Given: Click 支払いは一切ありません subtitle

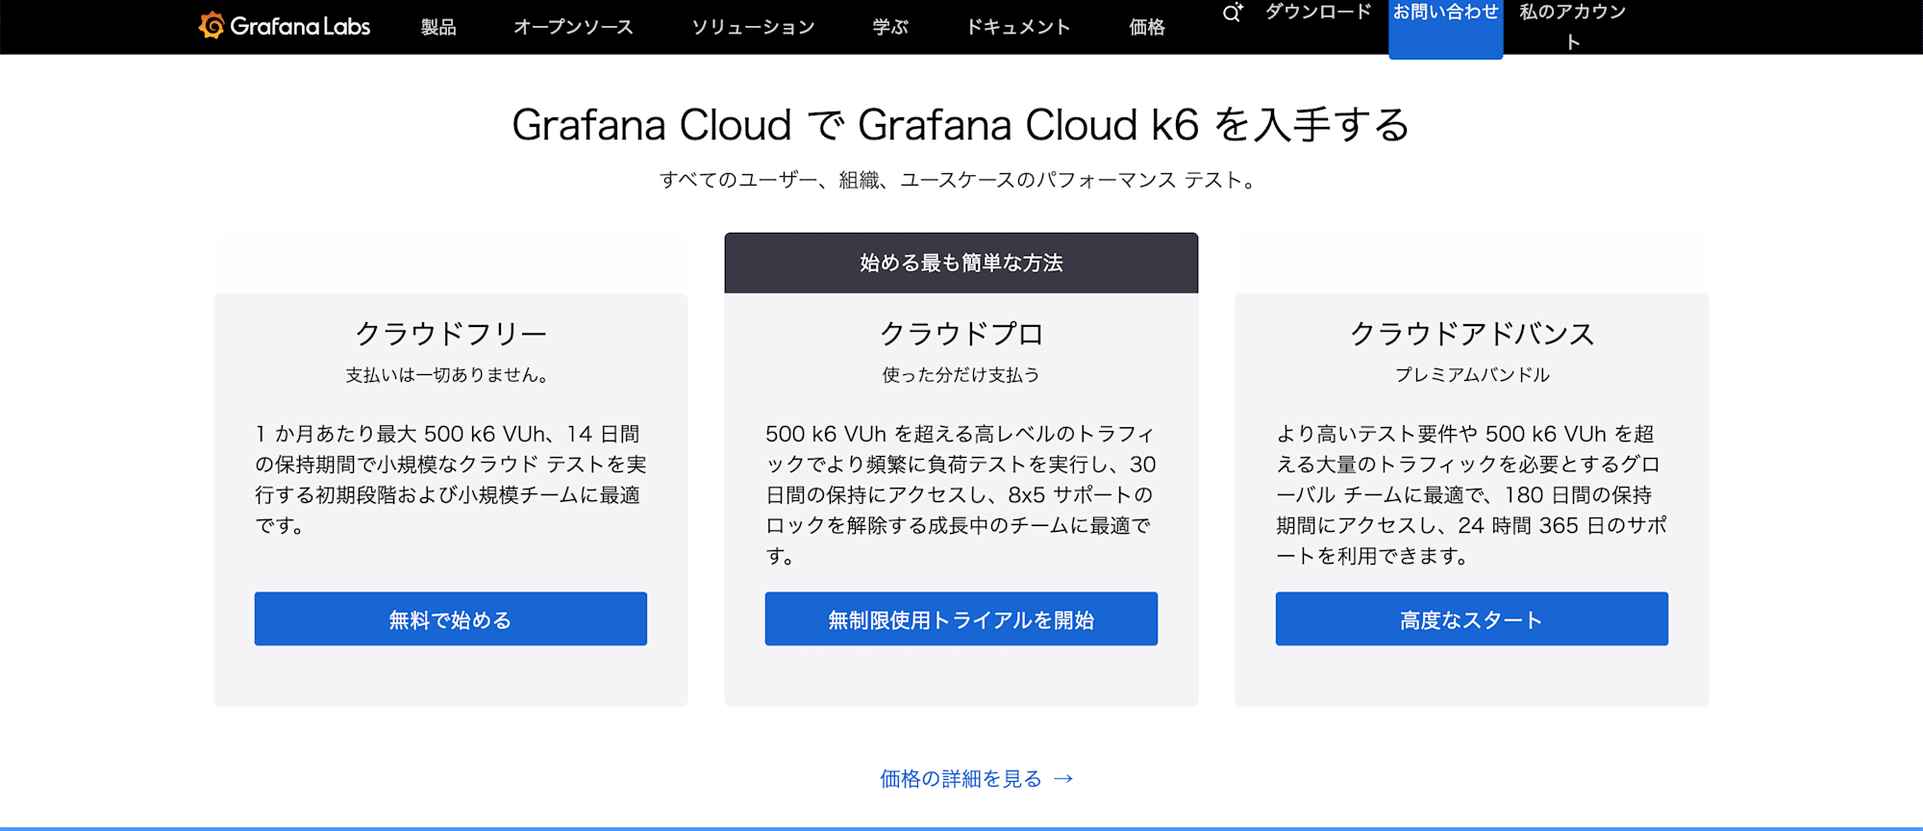Looking at the screenshot, I should [x=447, y=375].
